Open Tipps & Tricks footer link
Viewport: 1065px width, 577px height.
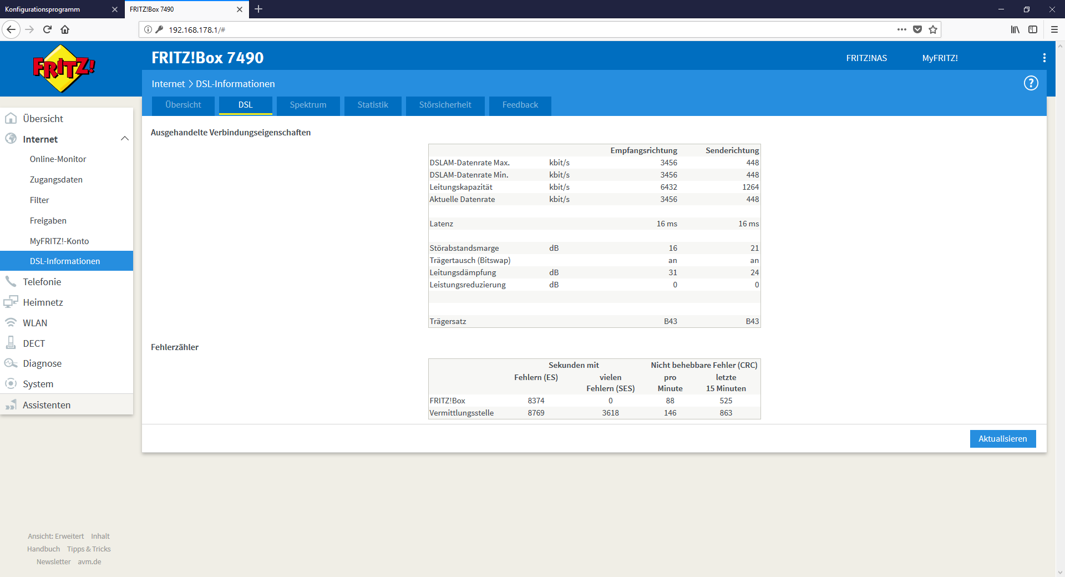[x=89, y=549]
